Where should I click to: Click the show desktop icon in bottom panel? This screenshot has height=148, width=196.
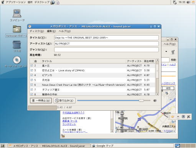click(x=3, y=146)
